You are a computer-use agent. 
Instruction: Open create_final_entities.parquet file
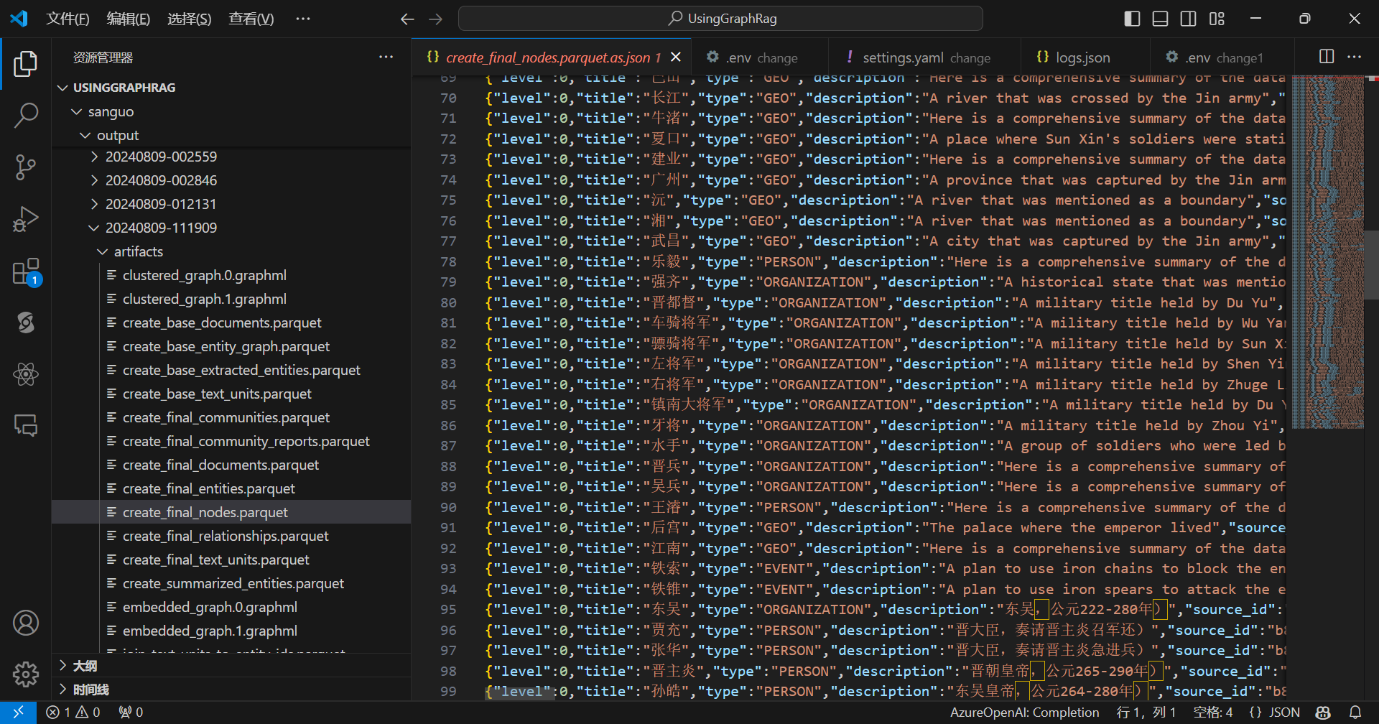coord(208,488)
